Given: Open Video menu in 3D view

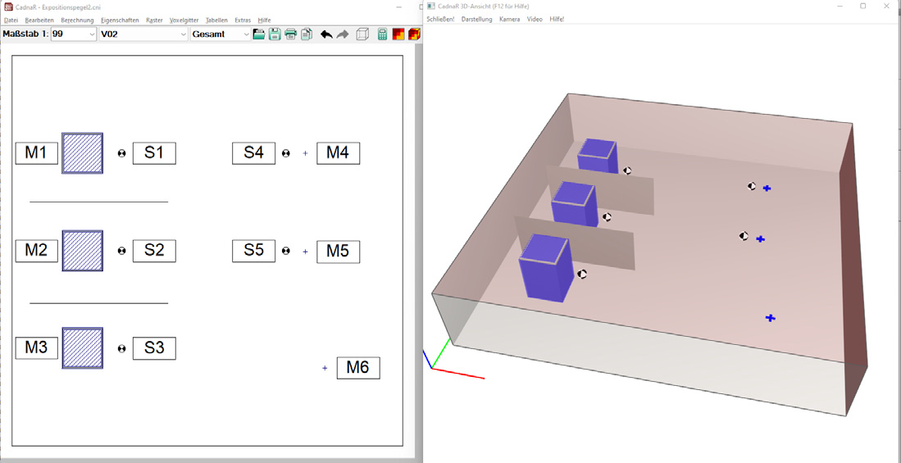Looking at the screenshot, I should tap(535, 19).
